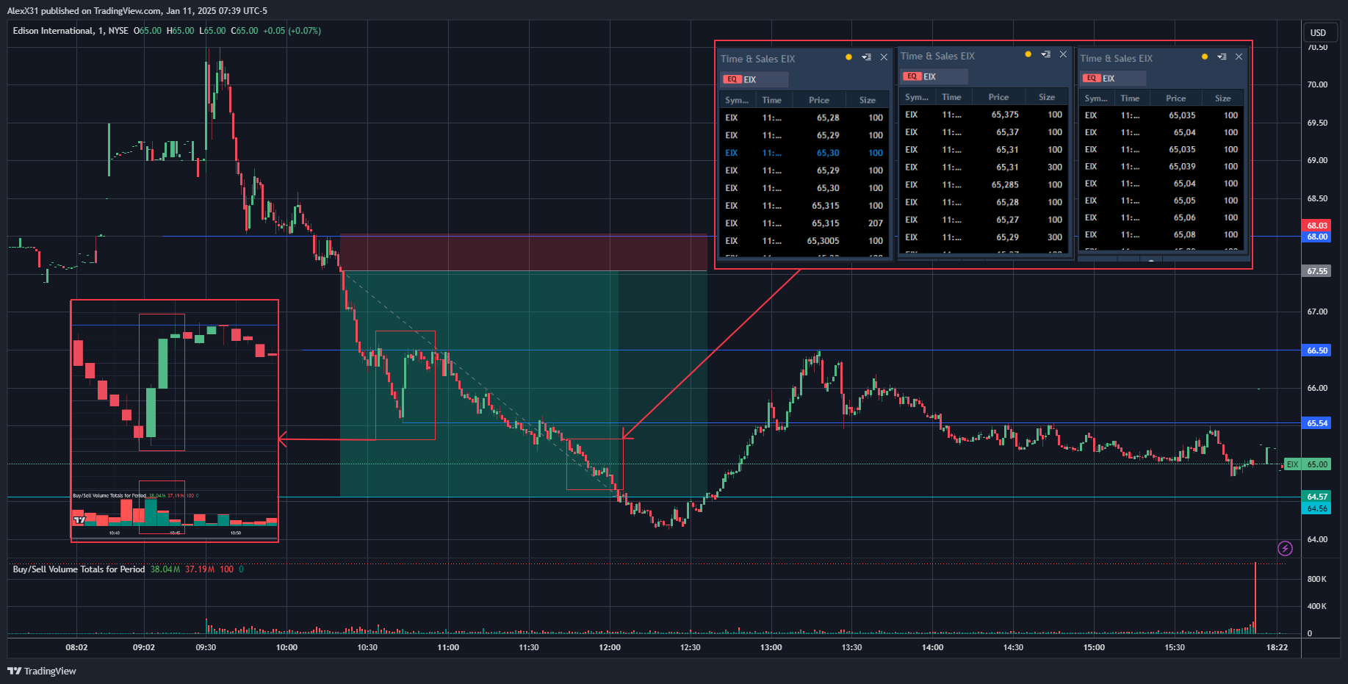
Task: Sort by Sym... header in panel listing 65,375
Action: coord(917,97)
